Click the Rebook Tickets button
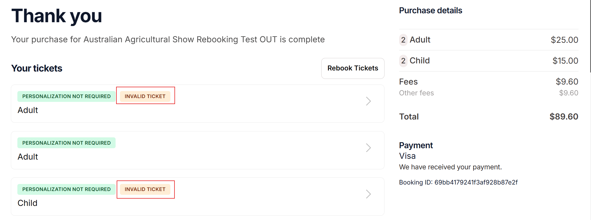591x220 pixels. pyautogui.click(x=352, y=68)
